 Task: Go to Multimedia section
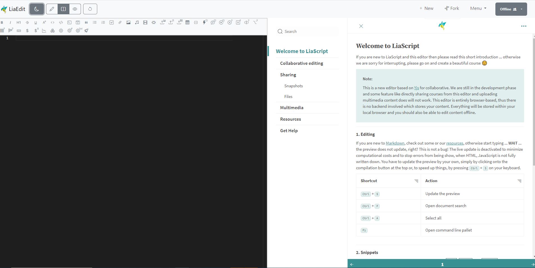click(292, 108)
